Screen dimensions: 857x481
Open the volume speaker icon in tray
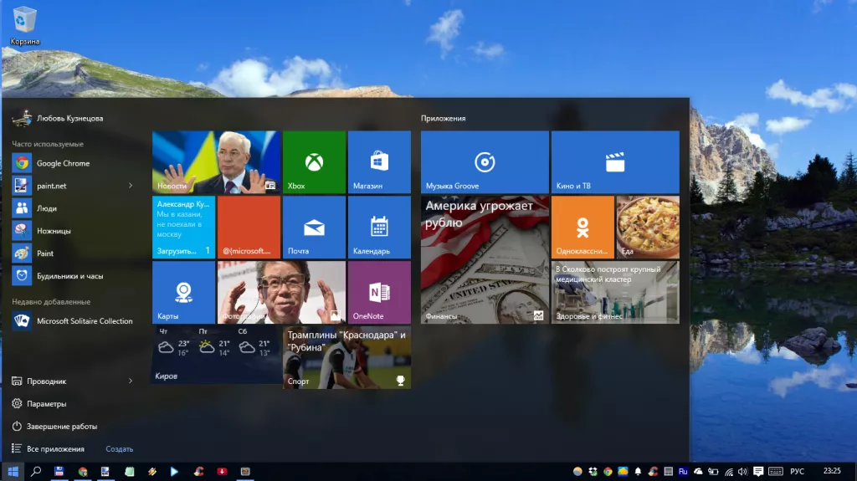pyautogui.click(x=742, y=471)
